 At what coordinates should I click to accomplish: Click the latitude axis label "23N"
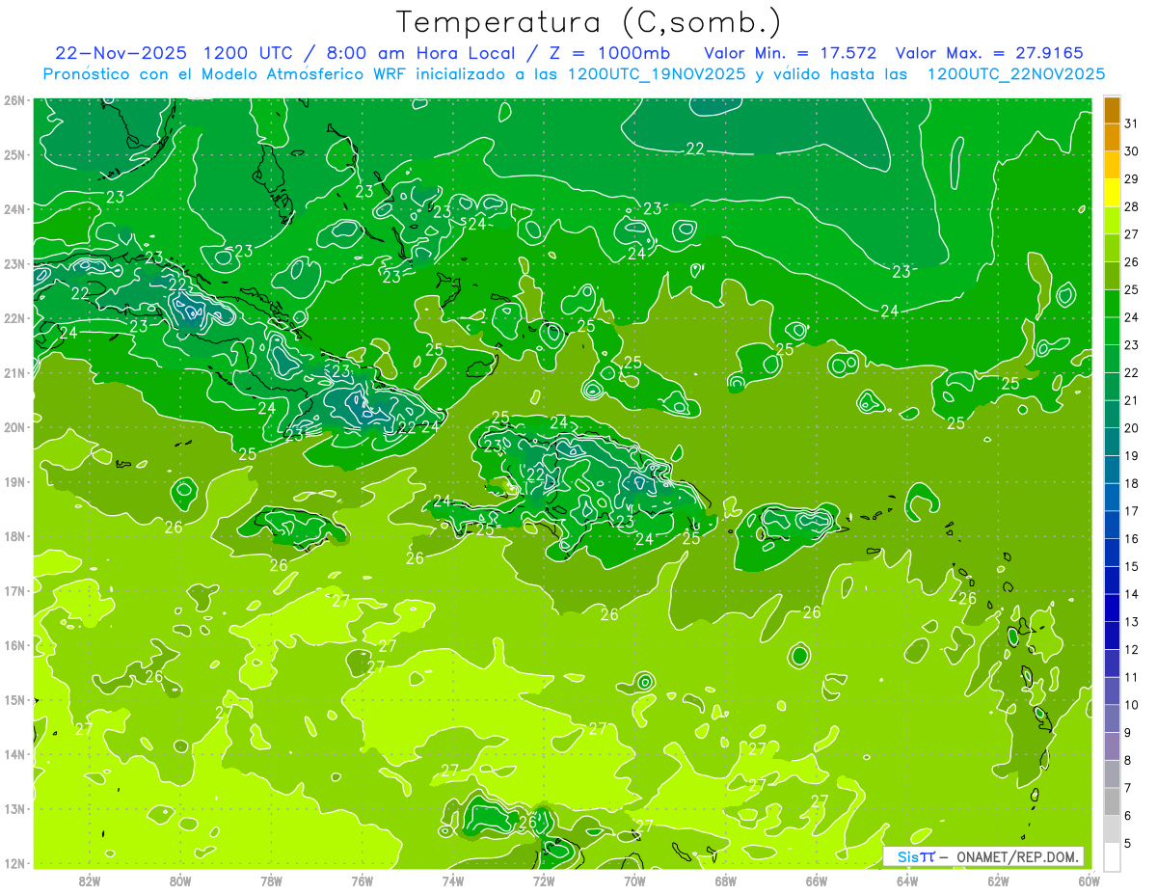(x=13, y=263)
